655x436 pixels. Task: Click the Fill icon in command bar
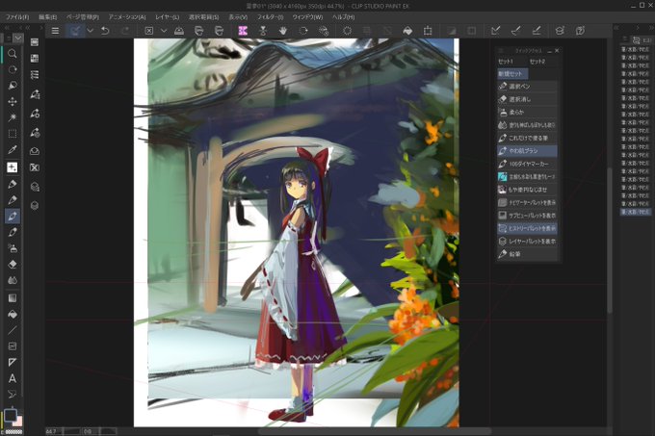[x=407, y=31]
